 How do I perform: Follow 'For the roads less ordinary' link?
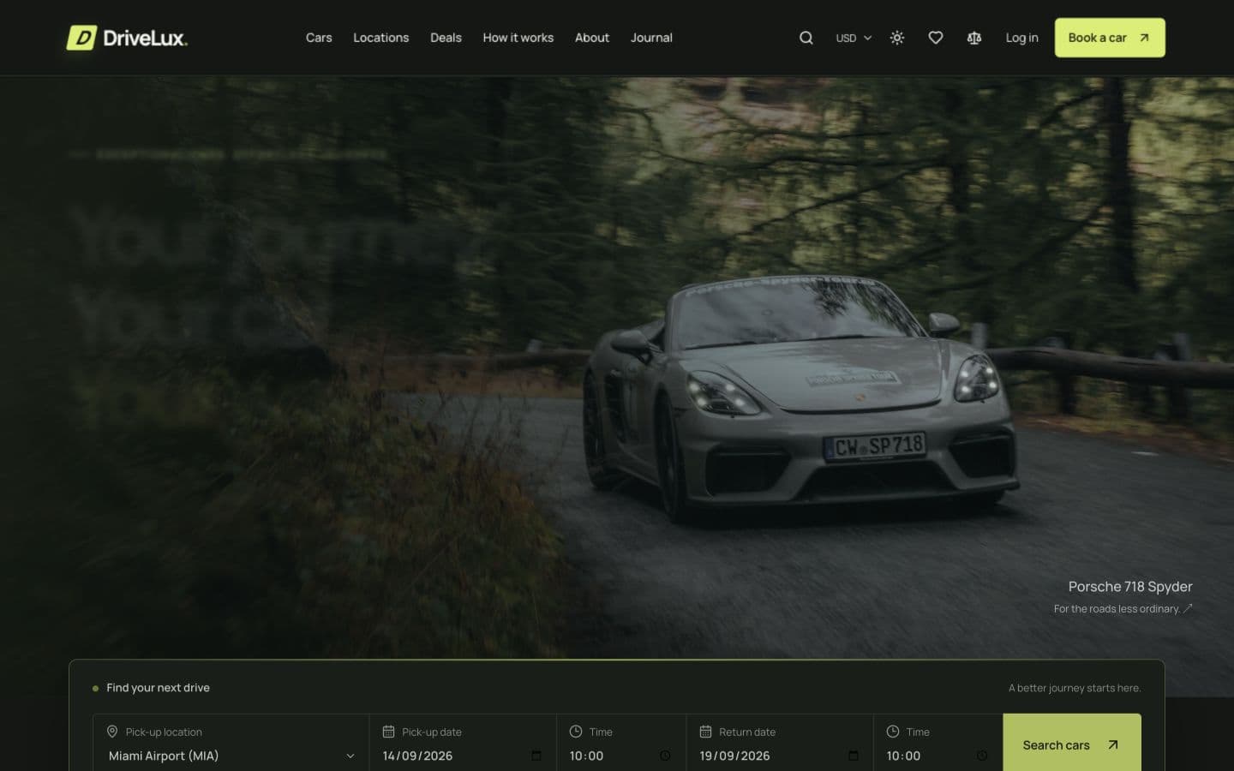pyautogui.click(x=1123, y=609)
